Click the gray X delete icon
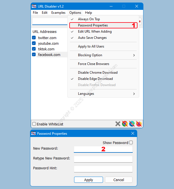Viewport: 174px width, 189px height. tap(118, 124)
